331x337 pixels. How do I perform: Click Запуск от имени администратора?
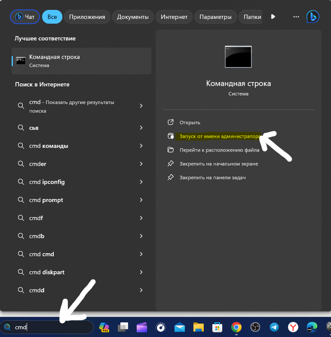pos(220,136)
